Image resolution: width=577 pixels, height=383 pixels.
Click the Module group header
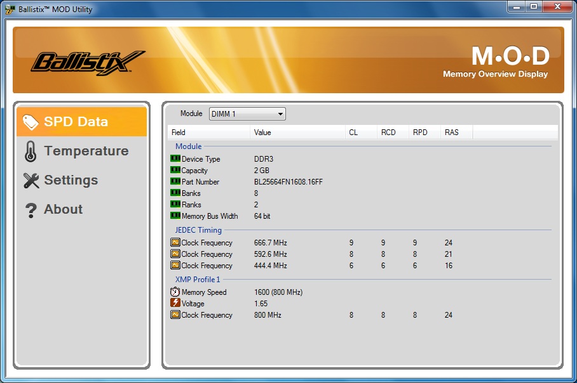tap(188, 146)
